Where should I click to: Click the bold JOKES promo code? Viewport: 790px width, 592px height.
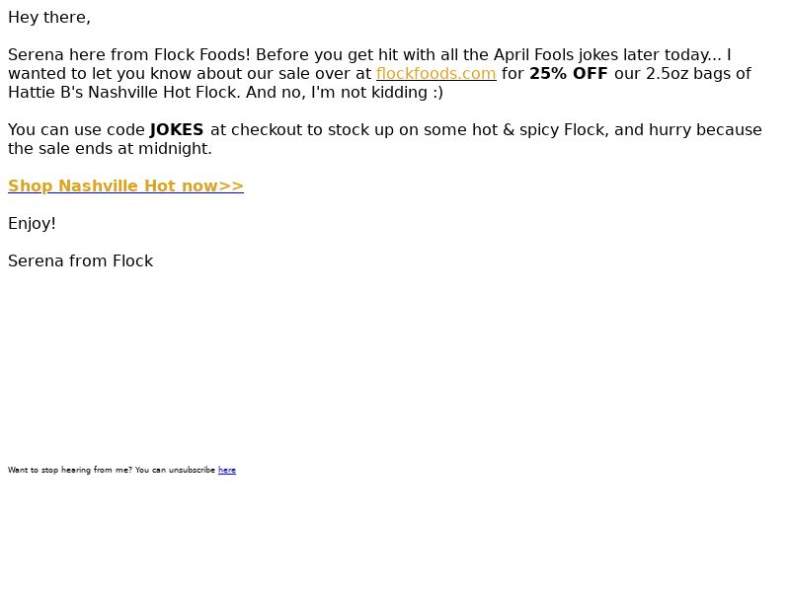[177, 130]
